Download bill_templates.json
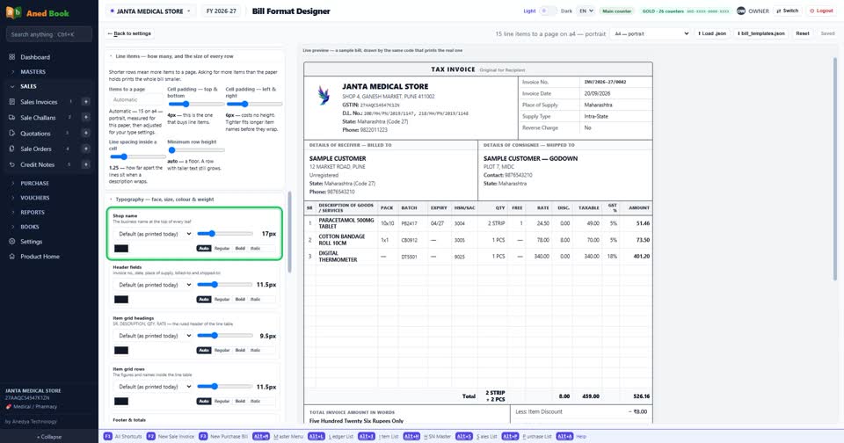Screen dimensions: 844x443 tap(761, 33)
